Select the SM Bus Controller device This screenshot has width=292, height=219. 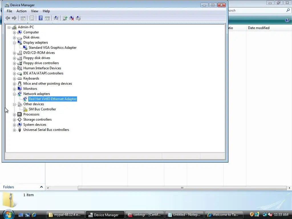click(42, 109)
